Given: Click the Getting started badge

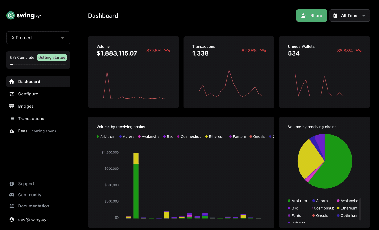Looking at the screenshot, I should [51, 57].
